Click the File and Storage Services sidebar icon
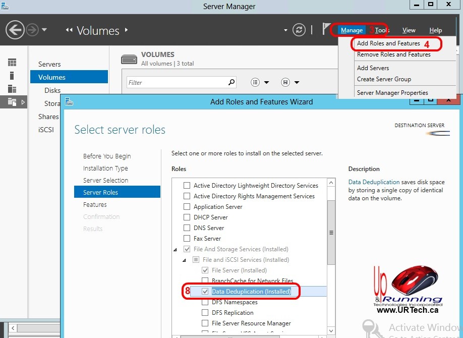Screen dimensions: 463x338 12,102
